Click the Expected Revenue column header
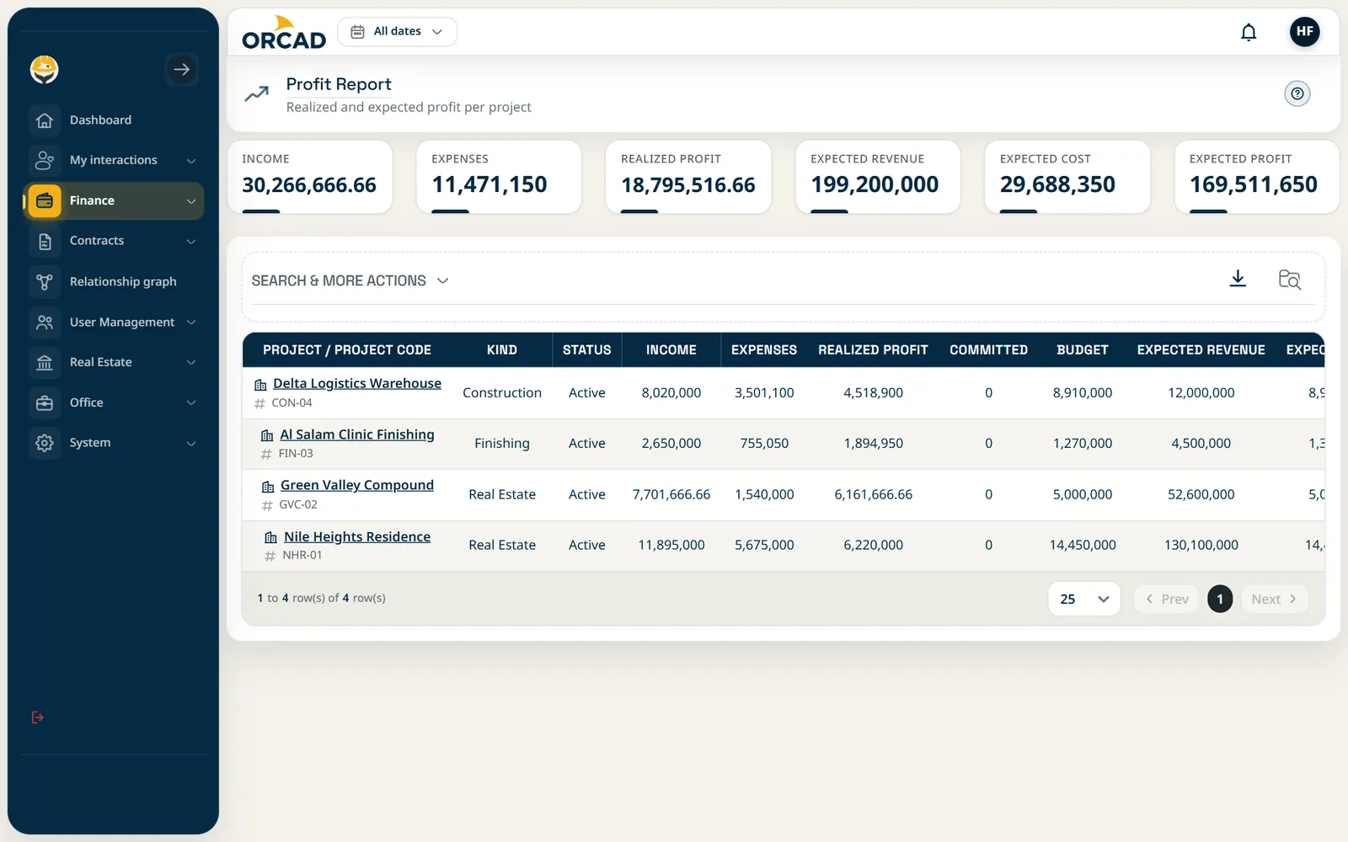This screenshot has height=842, width=1348. click(1201, 350)
